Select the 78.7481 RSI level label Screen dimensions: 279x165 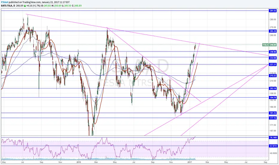[273, 137]
